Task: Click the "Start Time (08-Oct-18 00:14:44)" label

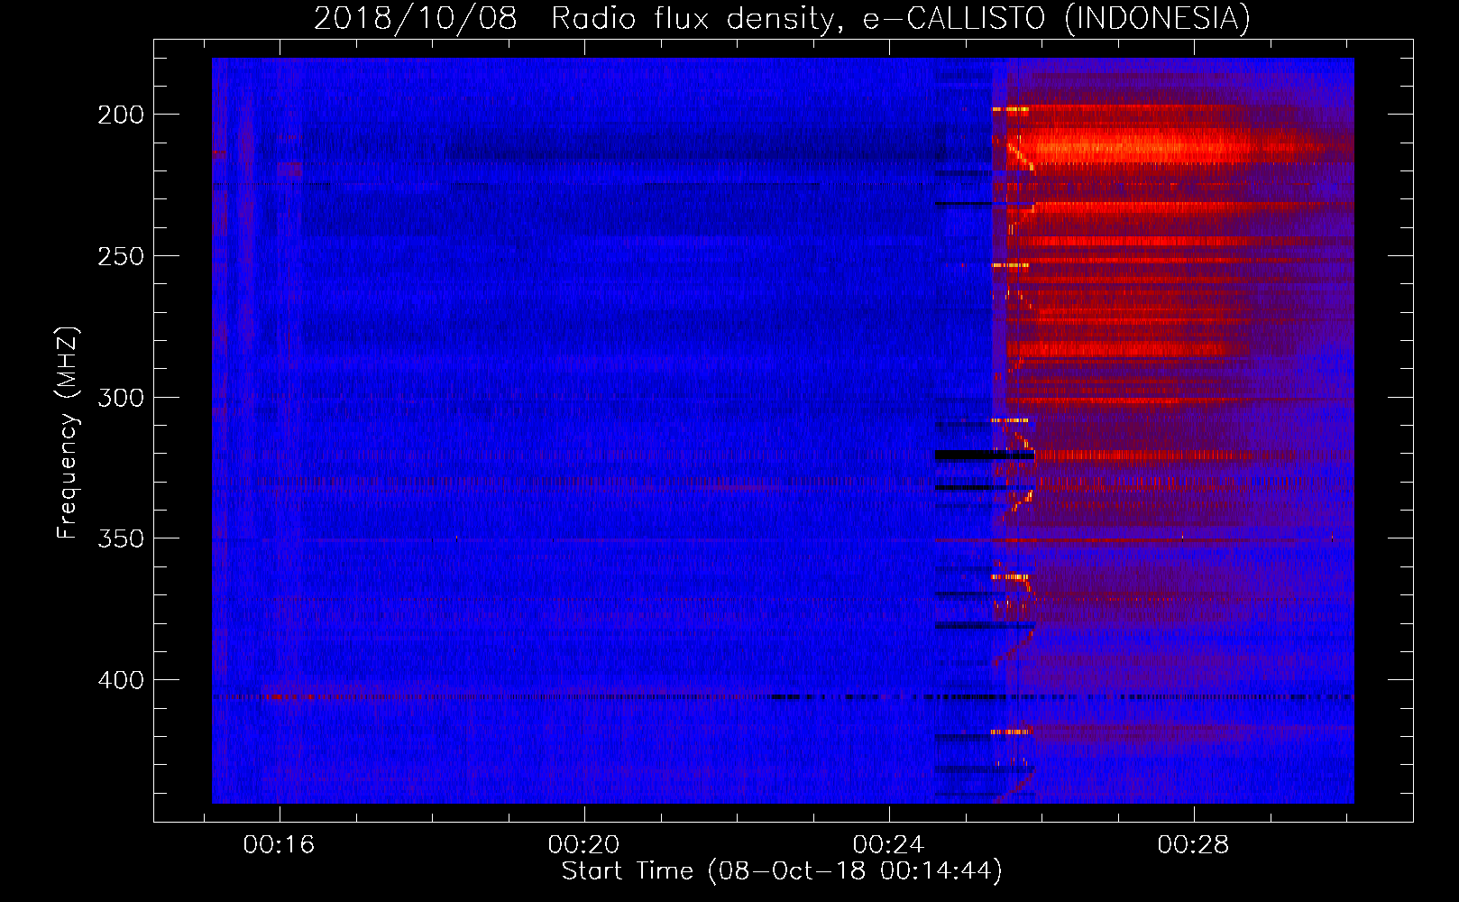Action: pyautogui.click(x=782, y=871)
